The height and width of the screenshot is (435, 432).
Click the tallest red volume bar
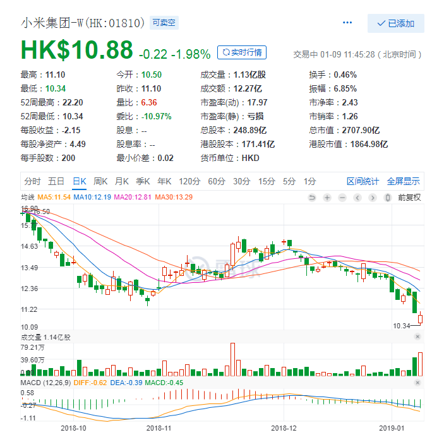232,359
